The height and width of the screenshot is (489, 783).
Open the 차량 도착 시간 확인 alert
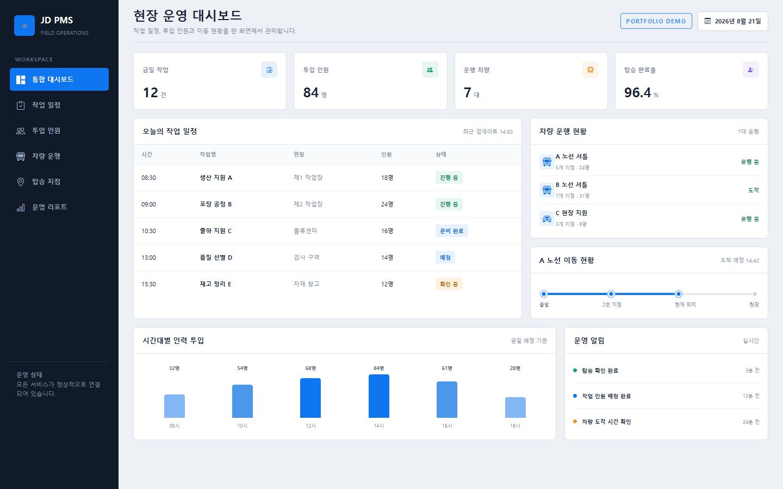click(666, 422)
